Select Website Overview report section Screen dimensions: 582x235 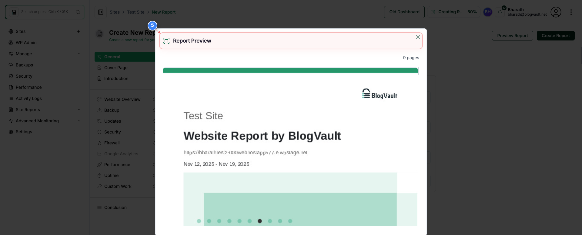pos(122,99)
